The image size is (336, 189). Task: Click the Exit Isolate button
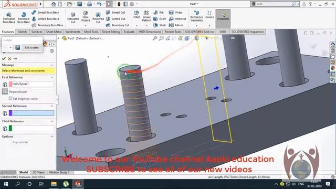pyautogui.click(x=31, y=48)
